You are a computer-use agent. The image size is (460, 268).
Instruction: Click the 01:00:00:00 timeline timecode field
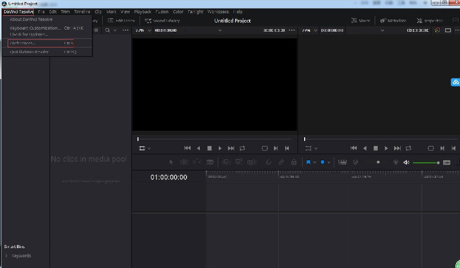(169, 177)
